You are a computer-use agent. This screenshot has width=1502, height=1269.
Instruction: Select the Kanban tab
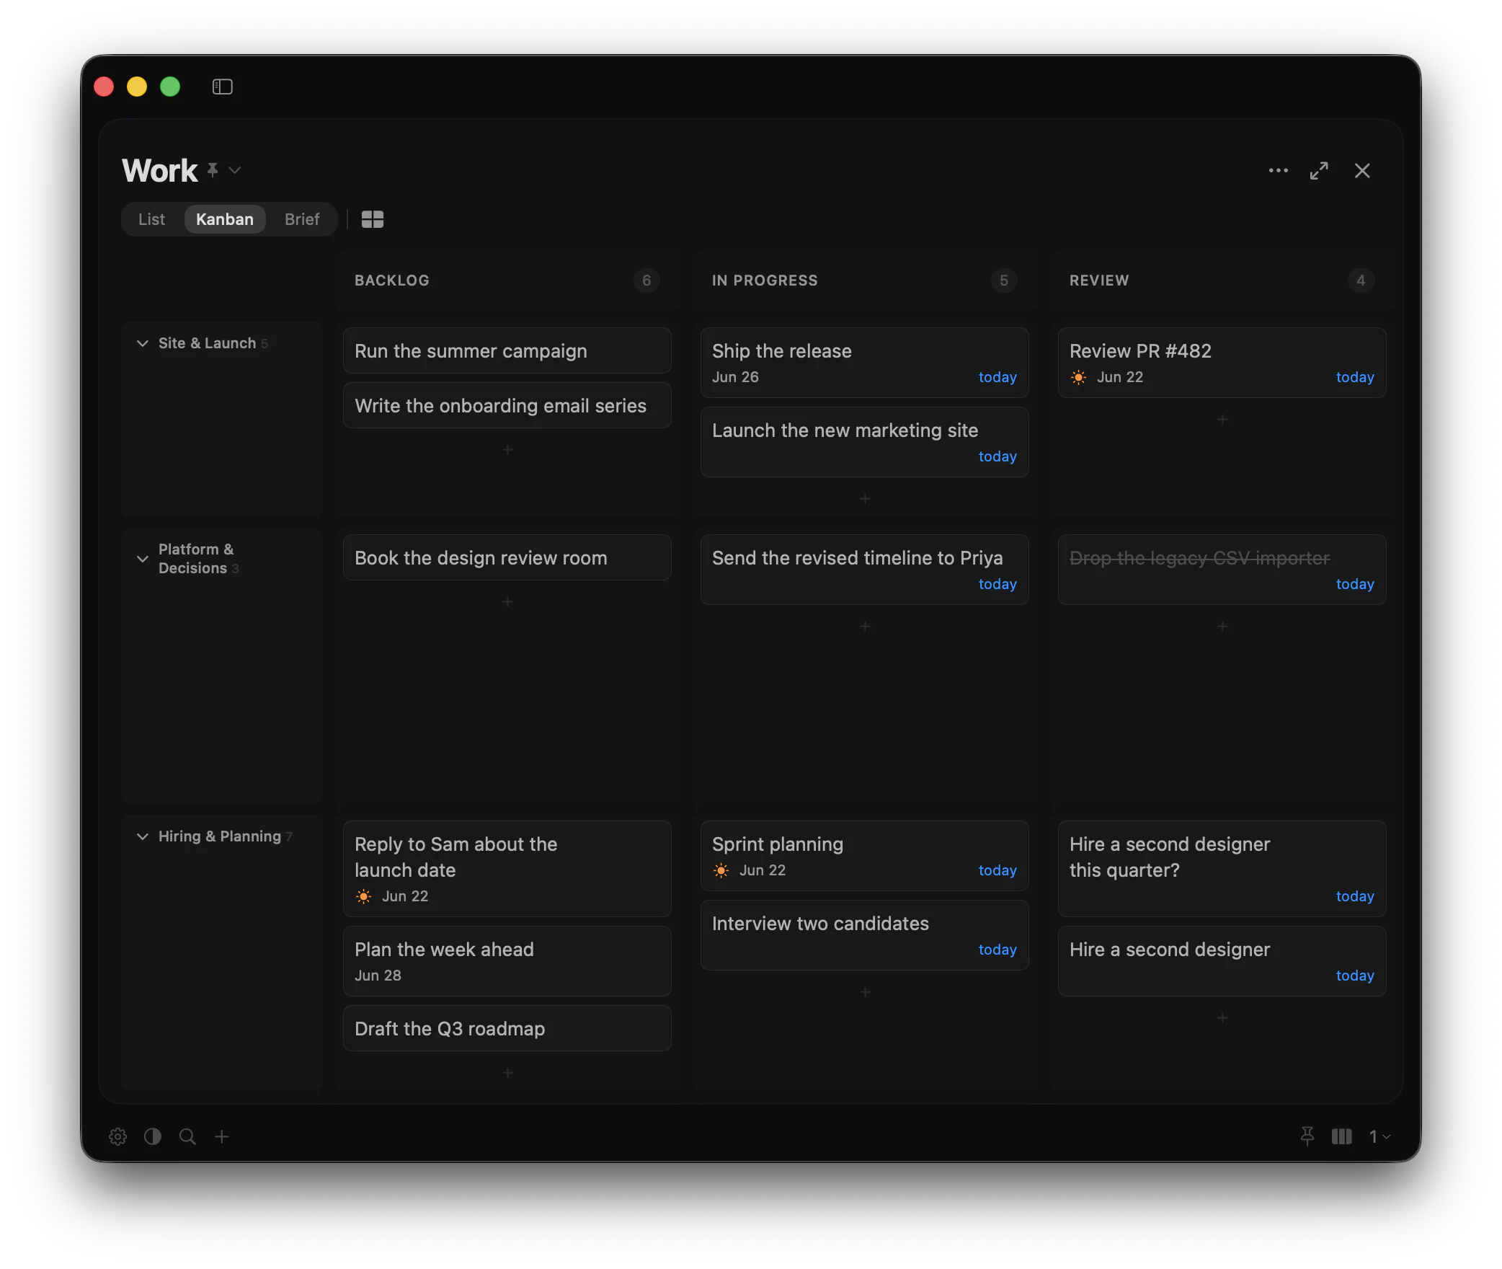pyautogui.click(x=225, y=219)
